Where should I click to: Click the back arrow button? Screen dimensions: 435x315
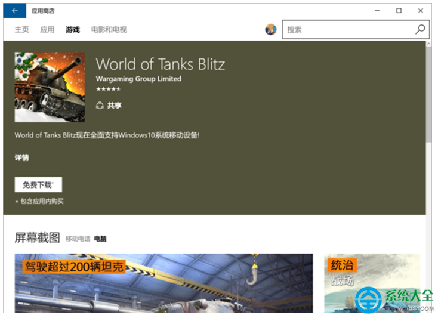[14, 11]
